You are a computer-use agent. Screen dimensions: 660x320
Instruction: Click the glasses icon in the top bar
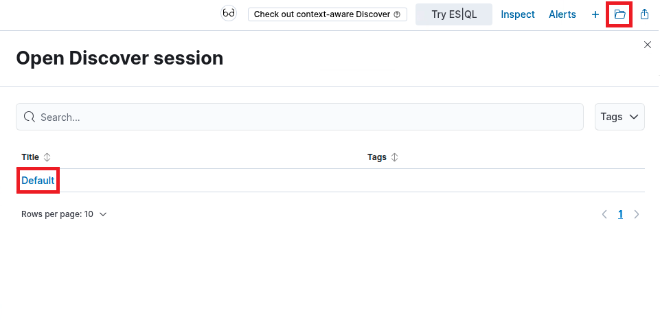pos(229,14)
